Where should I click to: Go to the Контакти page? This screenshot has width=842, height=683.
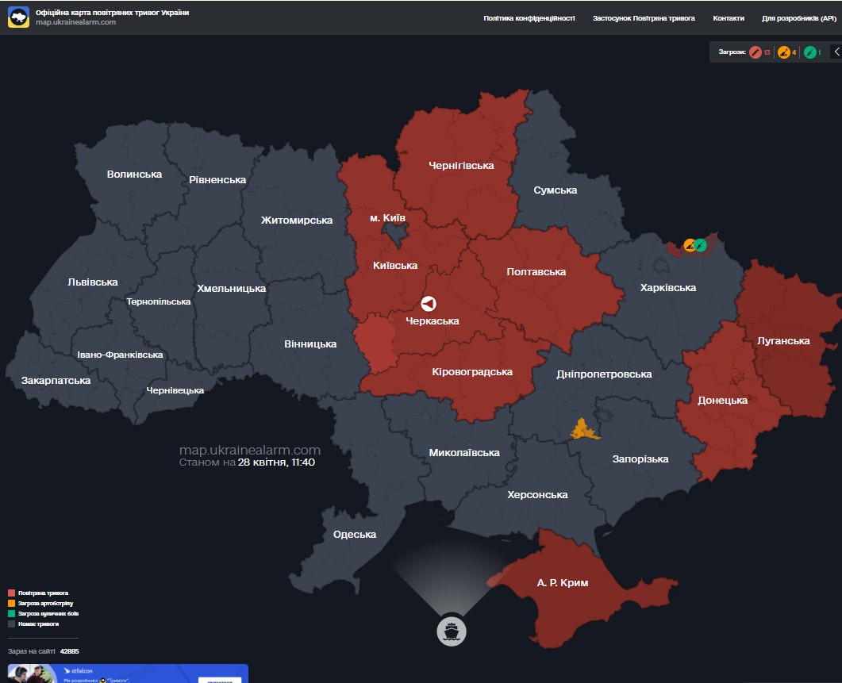(728, 17)
